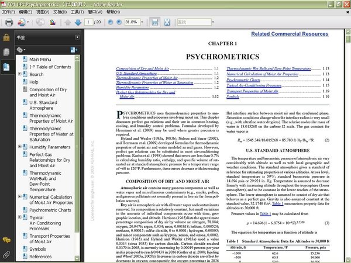Click the bookmarks panel vertical scrollbar
Viewport: 351px width, 263px height.
pos(78,146)
